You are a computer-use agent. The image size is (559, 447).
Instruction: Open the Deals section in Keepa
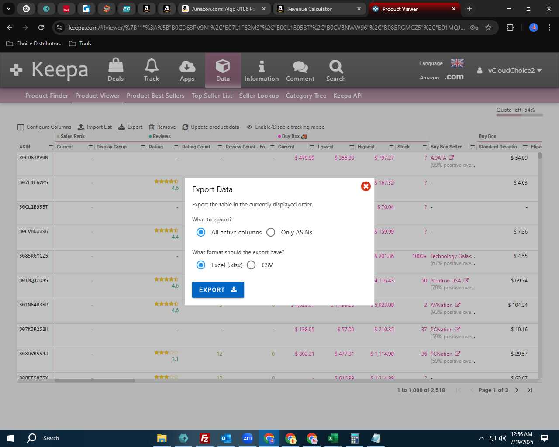[x=116, y=70]
